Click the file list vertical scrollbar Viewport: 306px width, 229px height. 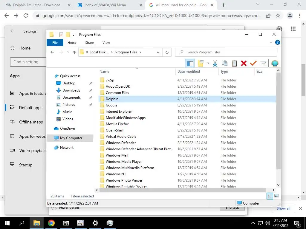[x=279, y=121]
